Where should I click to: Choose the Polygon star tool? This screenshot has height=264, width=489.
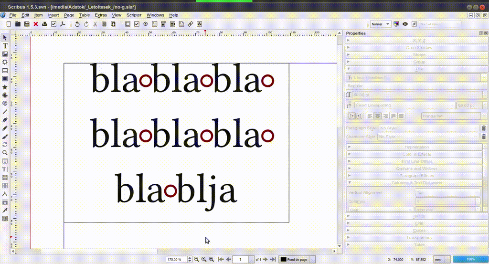tap(5, 87)
